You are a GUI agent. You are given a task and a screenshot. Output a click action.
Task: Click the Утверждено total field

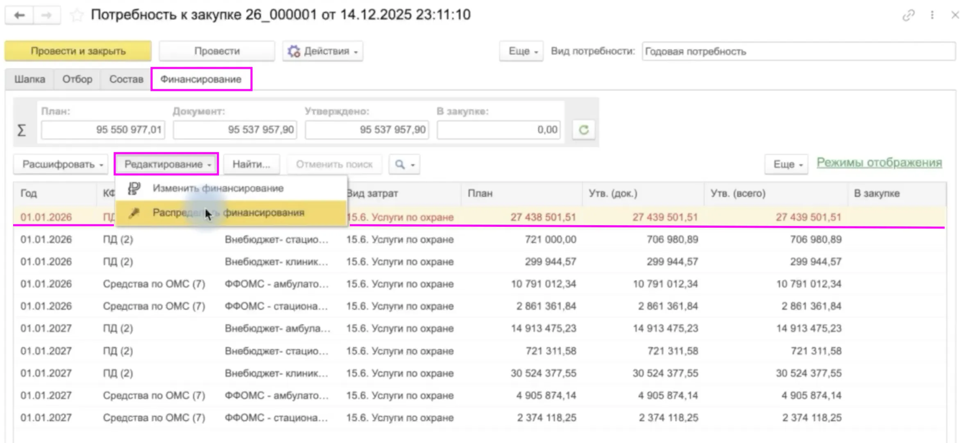tap(367, 130)
